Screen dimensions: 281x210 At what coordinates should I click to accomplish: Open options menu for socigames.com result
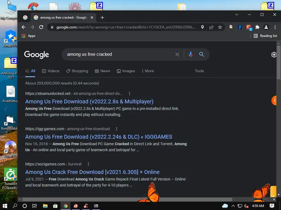coord(88,164)
